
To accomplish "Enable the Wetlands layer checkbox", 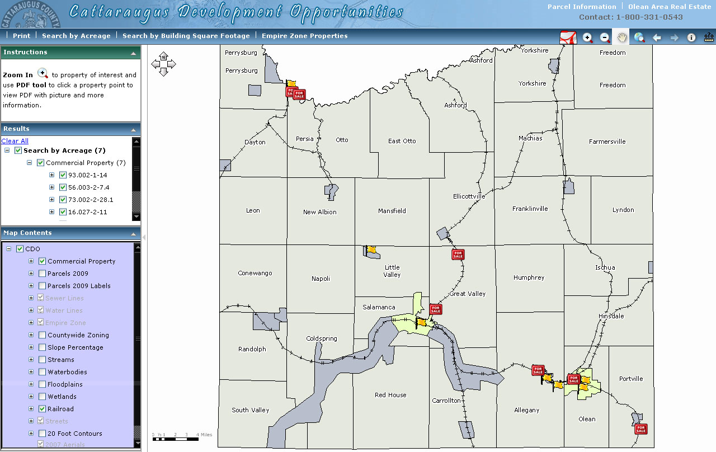I will (42, 397).
